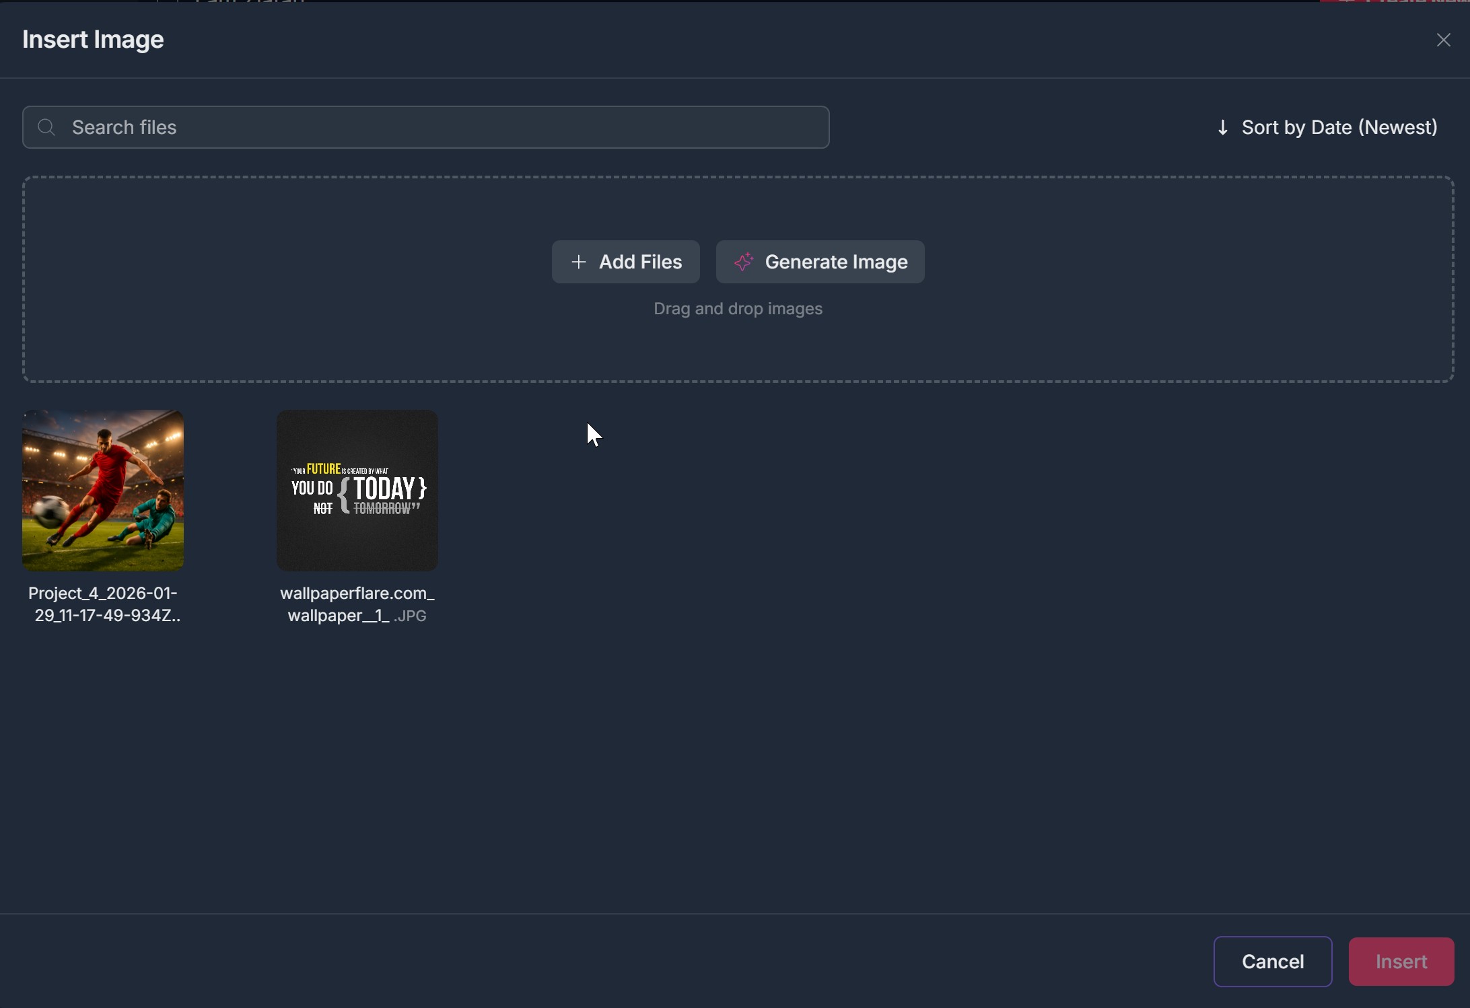The width and height of the screenshot is (1470, 1008).
Task: Select the TODAY quote wallpaper thumbnail
Action: [357, 491]
